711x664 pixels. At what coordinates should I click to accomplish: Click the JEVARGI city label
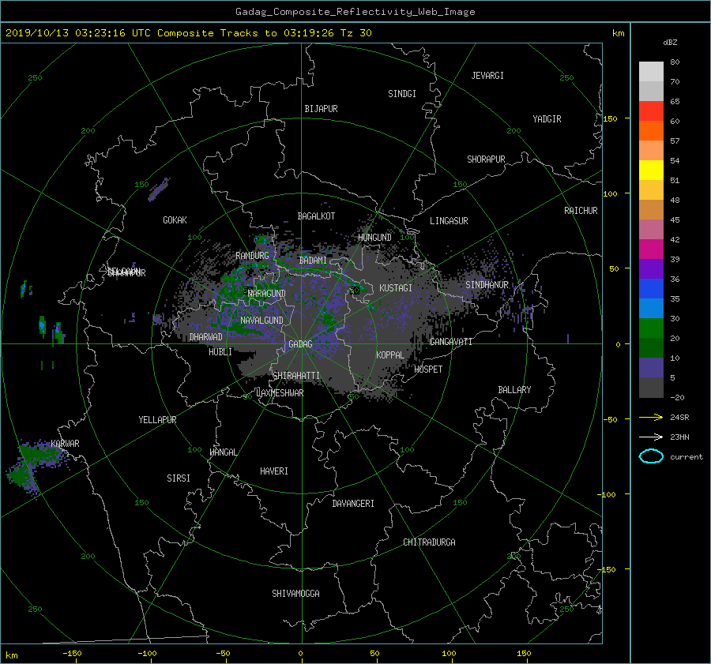pyautogui.click(x=487, y=76)
